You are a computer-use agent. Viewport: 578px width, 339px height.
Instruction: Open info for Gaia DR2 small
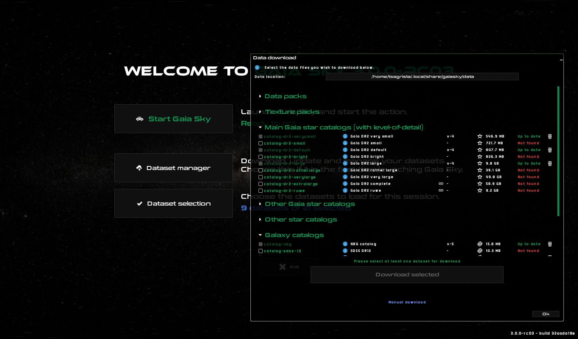point(345,143)
